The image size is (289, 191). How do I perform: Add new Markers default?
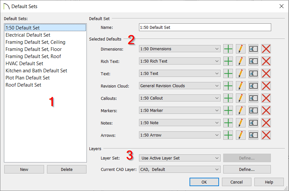228,111
